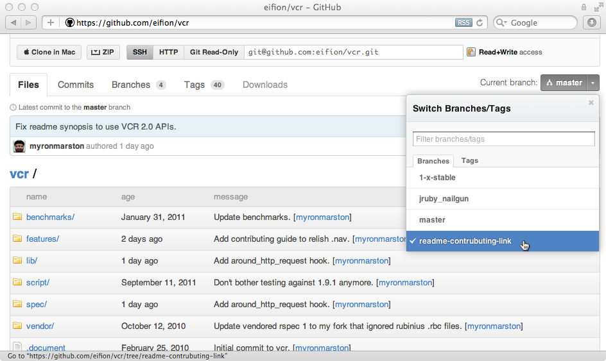The height and width of the screenshot is (361, 606).
Task: Click the vendor folder icon
Action: [17, 326]
